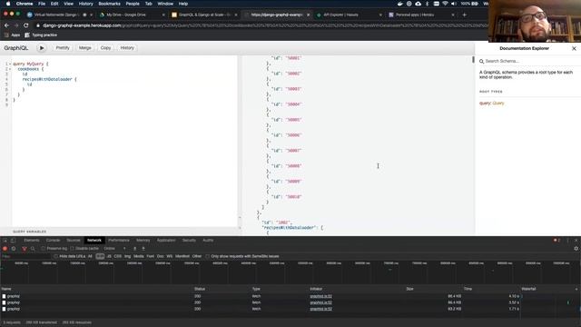Open a new browser tab with plus
581x327 pixels.
[464, 15]
